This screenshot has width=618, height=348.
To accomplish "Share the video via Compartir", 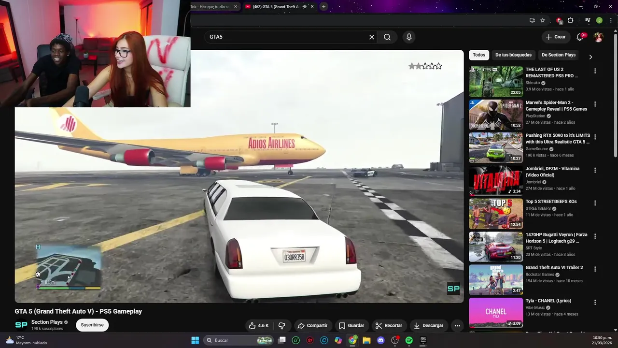I will (312, 325).
